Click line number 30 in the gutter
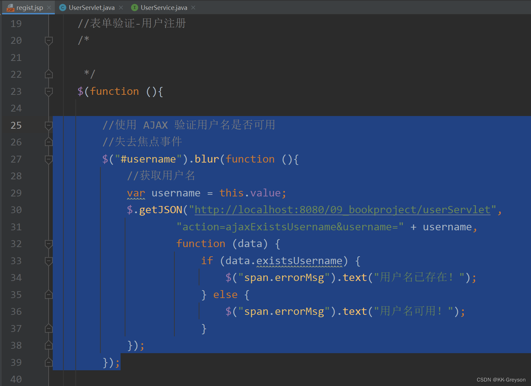Screen dimensions: 531x386 16,210
